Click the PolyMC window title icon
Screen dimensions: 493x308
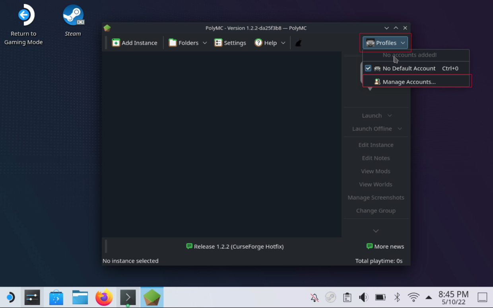click(107, 28)
